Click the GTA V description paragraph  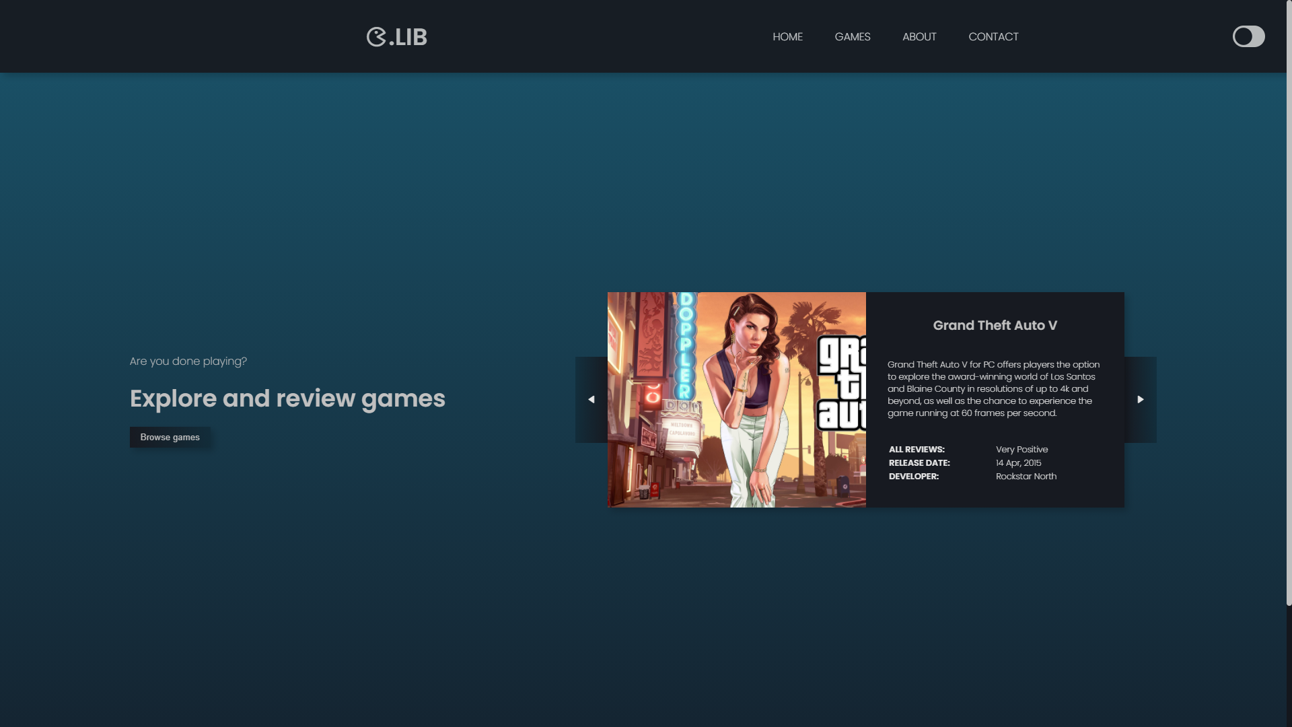click(993, 389)
